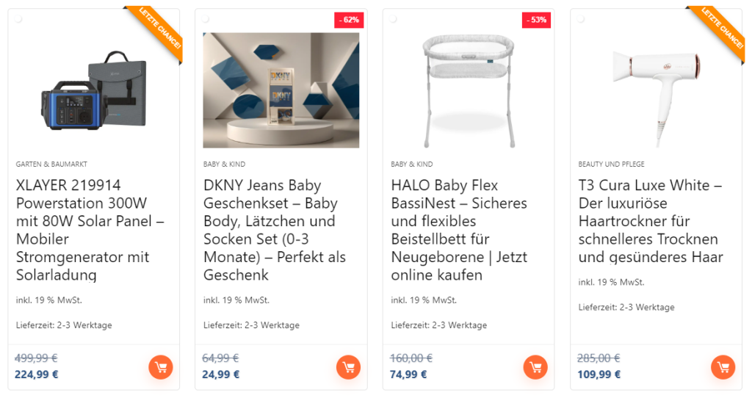
Task: Click cart icon for T3 Cura hairdryer
Action: coord(723,367)
